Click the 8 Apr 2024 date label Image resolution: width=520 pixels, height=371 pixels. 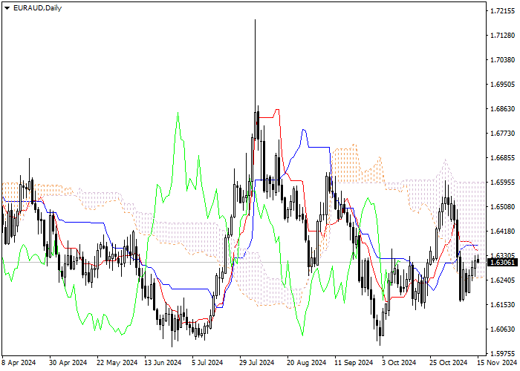(19, 363)
